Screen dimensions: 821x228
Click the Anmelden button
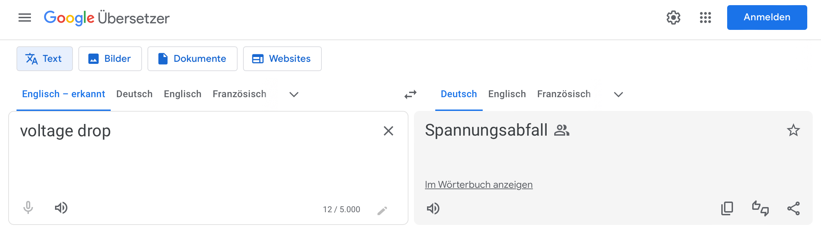[767, 18]
